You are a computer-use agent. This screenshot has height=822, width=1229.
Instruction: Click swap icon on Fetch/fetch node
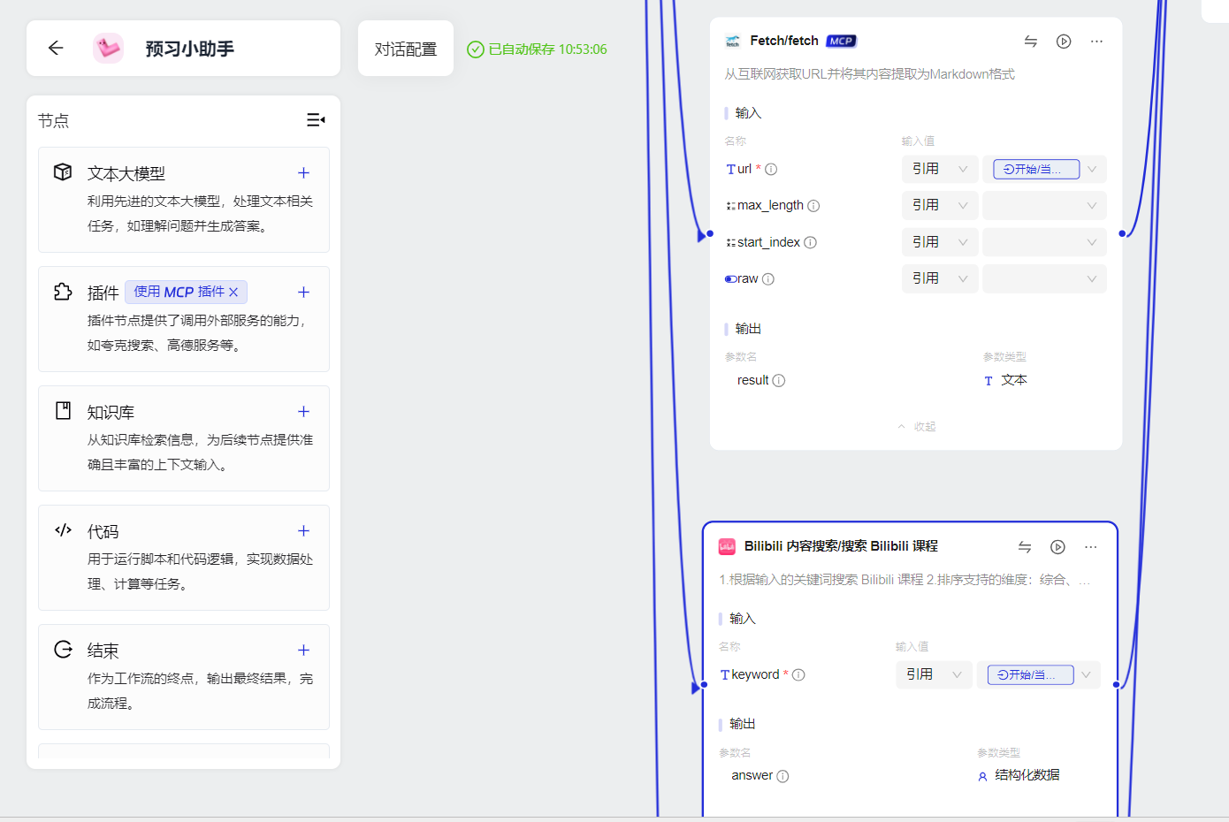coord(1031,42)
